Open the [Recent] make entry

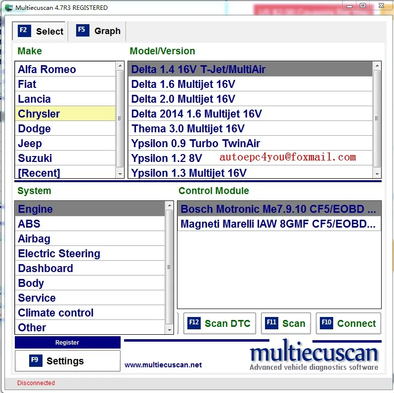coord(65,172)
